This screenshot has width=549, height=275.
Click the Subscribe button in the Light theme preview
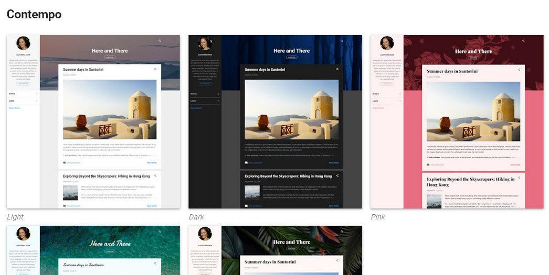[x=110, y=57]
